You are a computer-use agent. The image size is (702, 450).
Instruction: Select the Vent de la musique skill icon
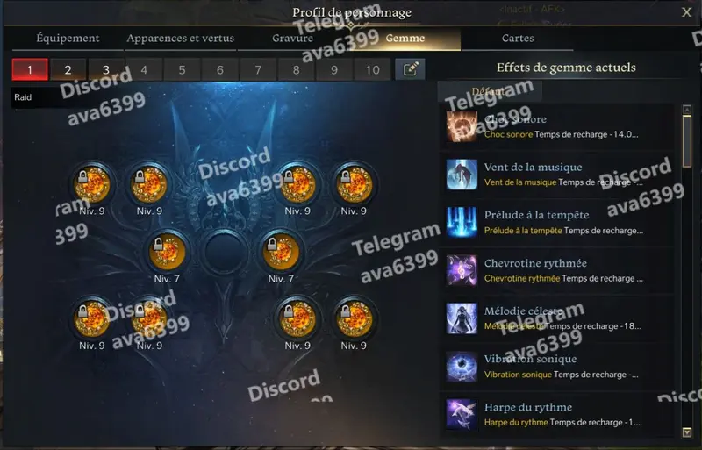pos(462,175)
